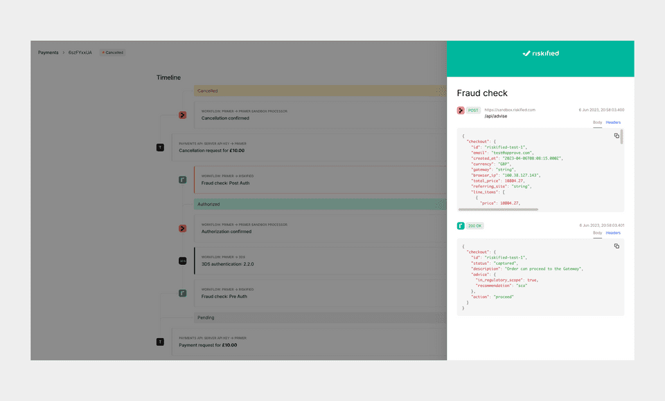Open the Authorization confirmed event
This screenshot has height=401, width=665.
(320, 228)
